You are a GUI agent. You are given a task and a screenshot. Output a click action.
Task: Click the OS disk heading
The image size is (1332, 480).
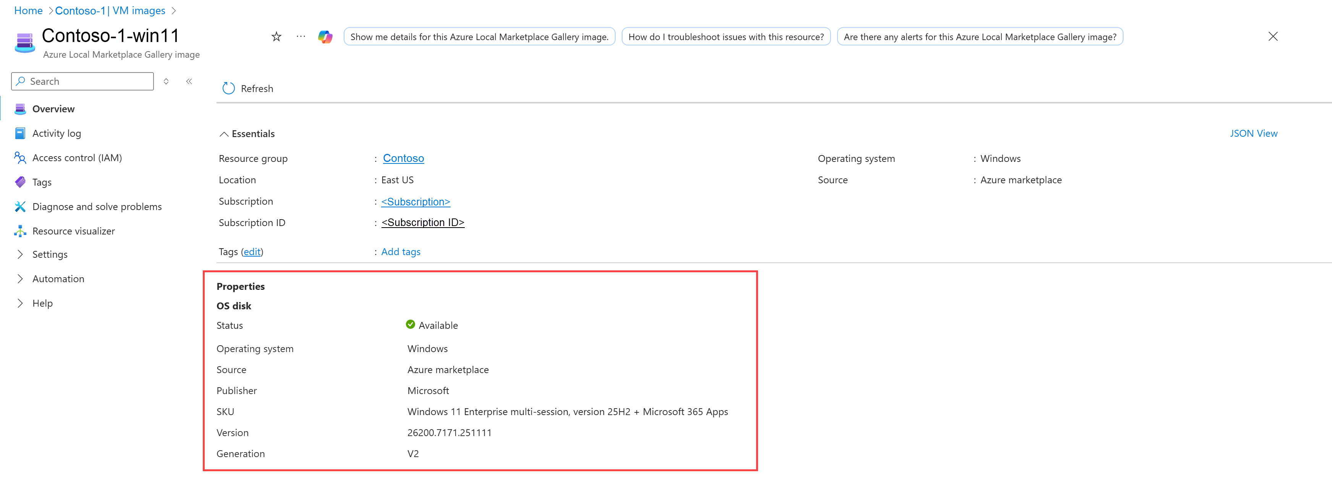pyautogui.click(x=234, y=306)
